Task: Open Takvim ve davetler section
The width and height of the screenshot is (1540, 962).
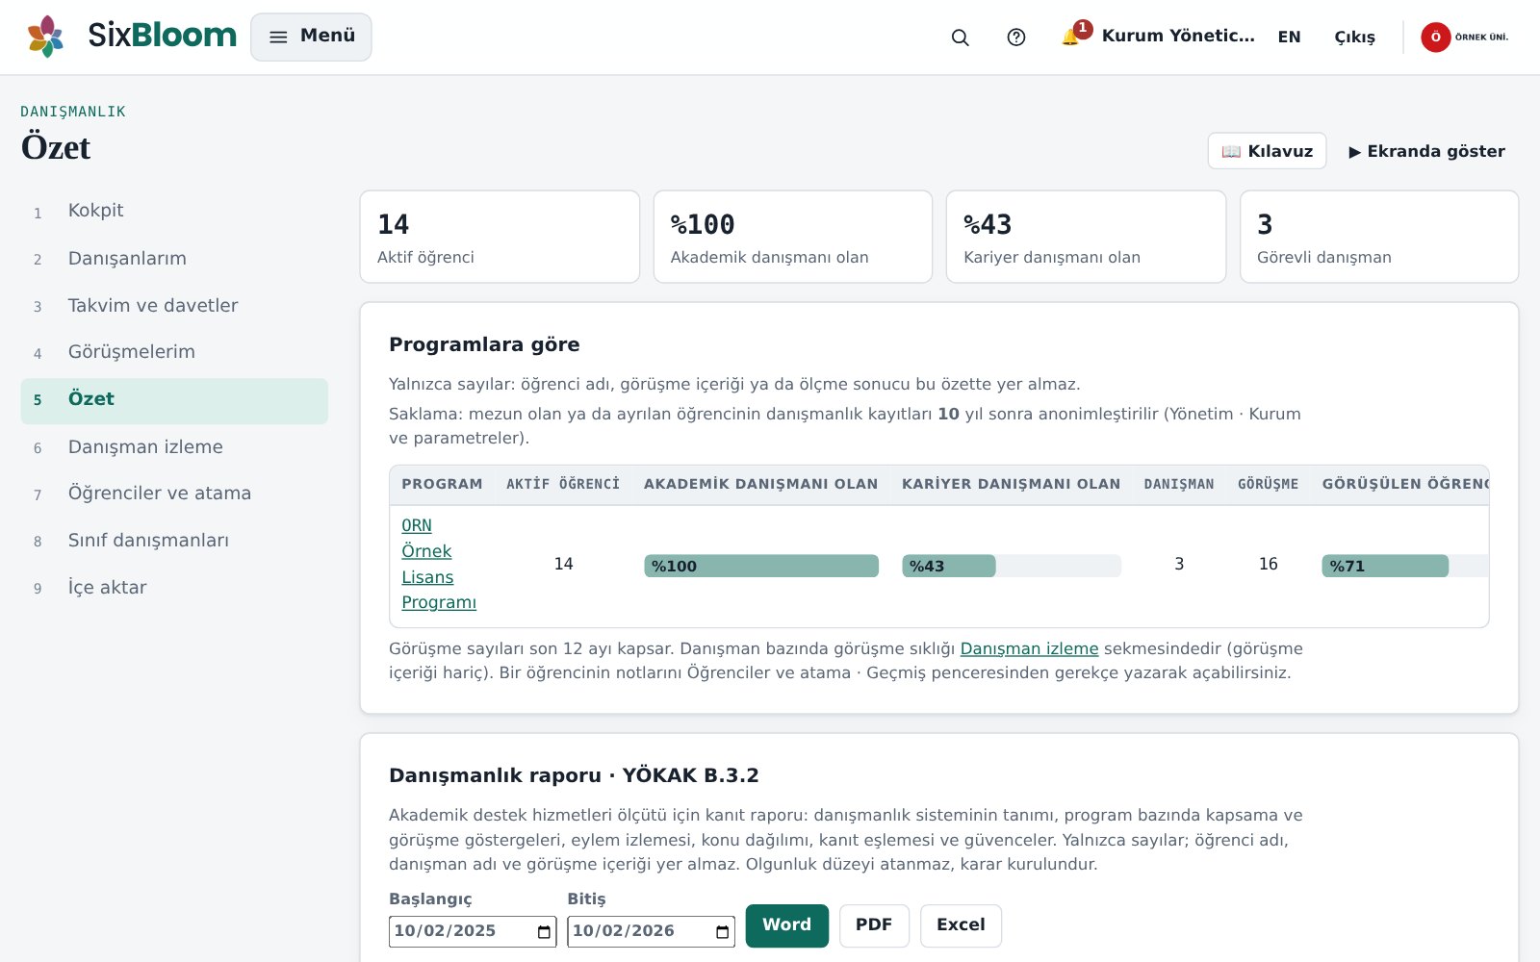Action: click(x=174, y=305)
